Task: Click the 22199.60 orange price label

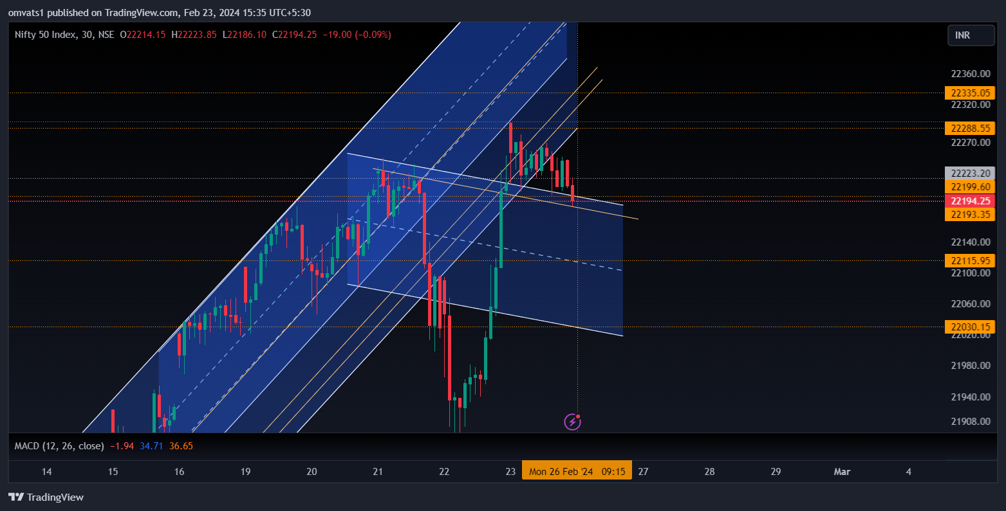Action: tap(970, 186)
